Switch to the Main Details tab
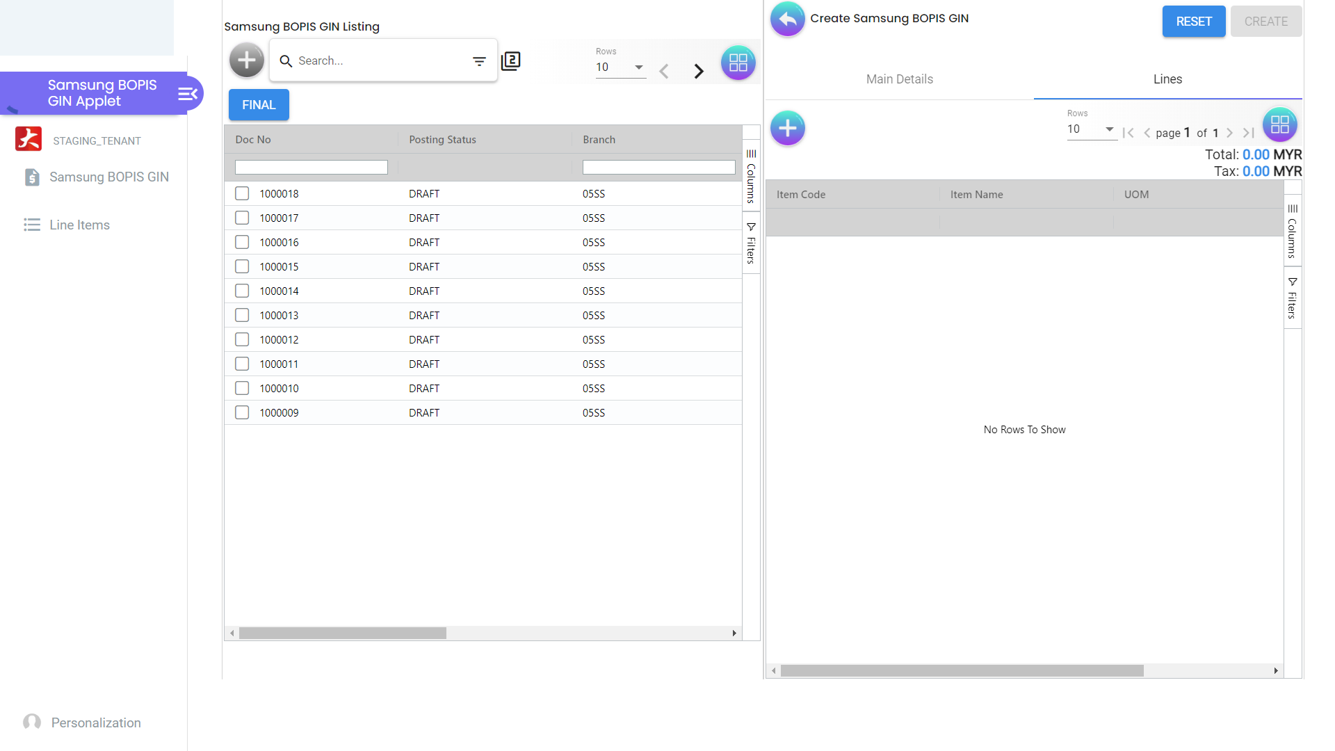The width and height of the screenshot is (1335, 751). click(x=899, y=79)
